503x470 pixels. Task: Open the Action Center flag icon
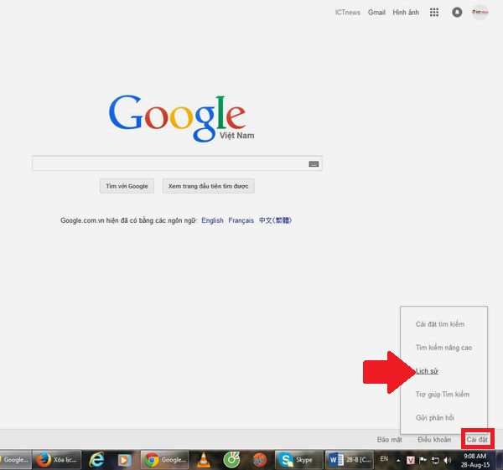(x=423, y=461)
